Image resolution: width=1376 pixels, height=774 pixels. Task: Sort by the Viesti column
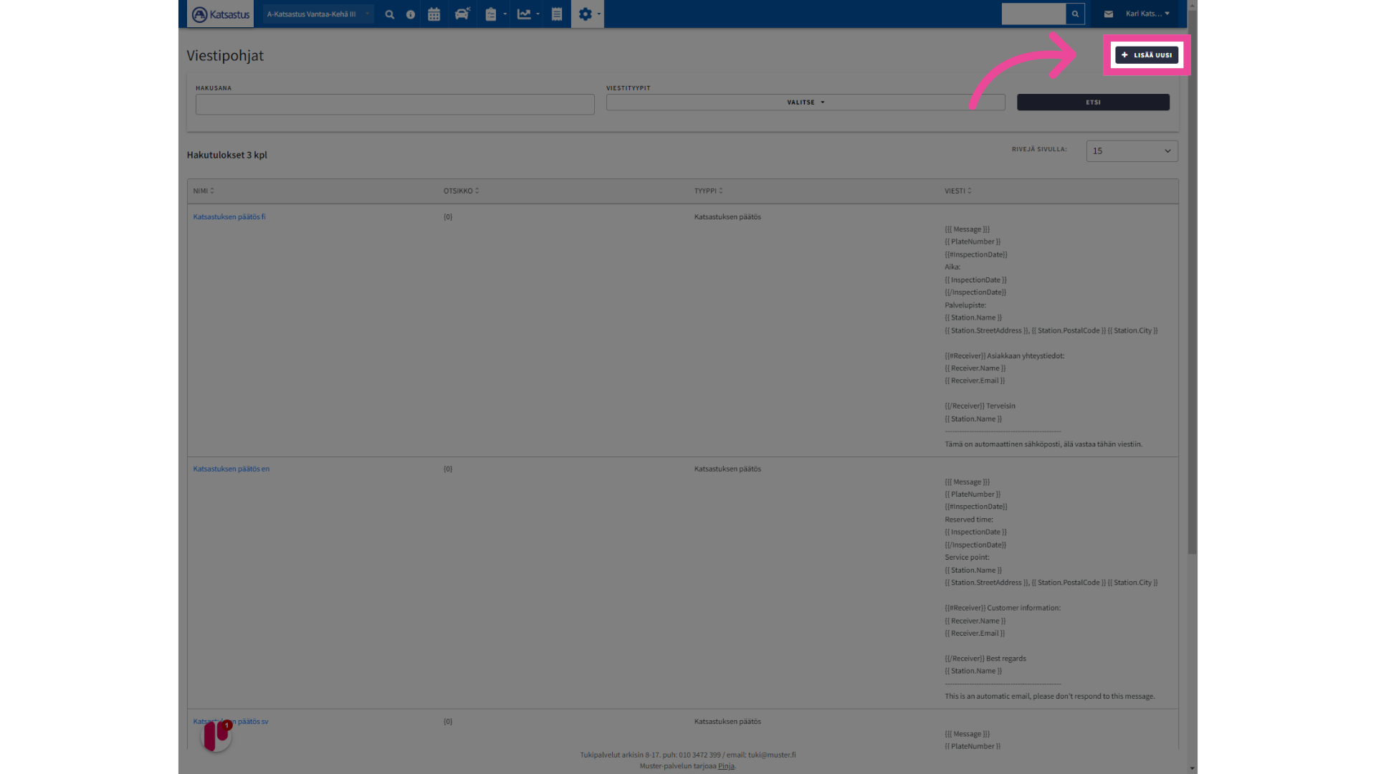957,191
